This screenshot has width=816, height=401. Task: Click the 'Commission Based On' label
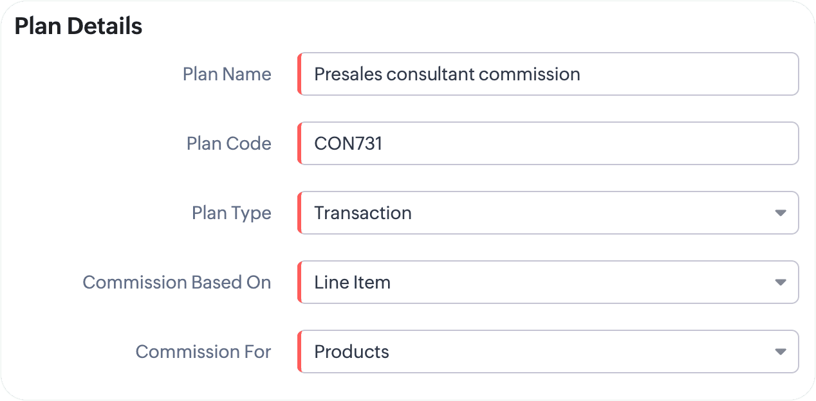(x=177, y=282)
